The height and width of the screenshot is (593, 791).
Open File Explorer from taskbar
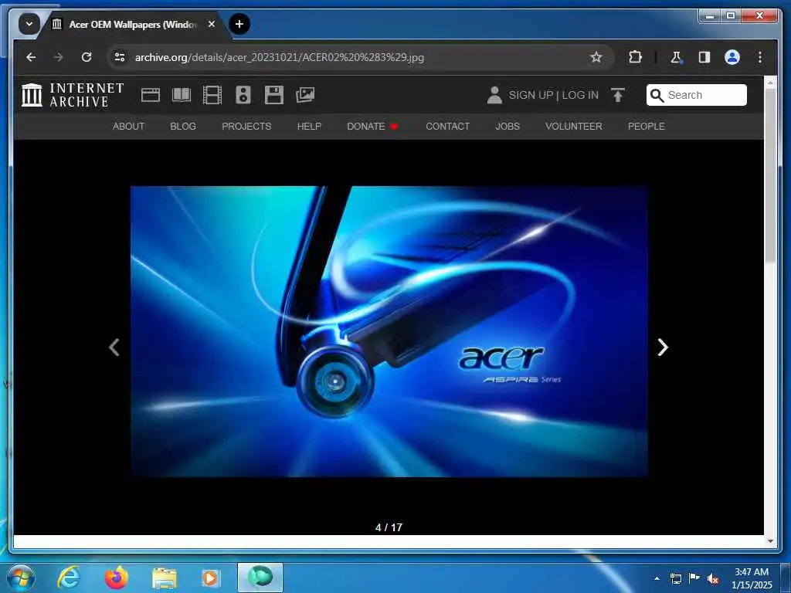[165, 578]
